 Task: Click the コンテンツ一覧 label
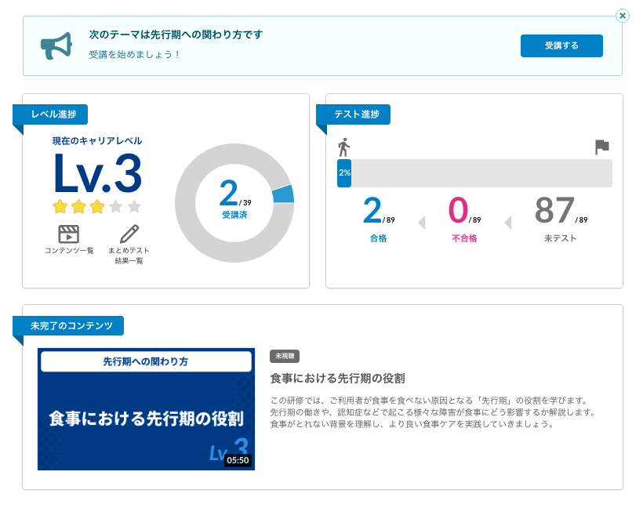click(x=69, y=251)
